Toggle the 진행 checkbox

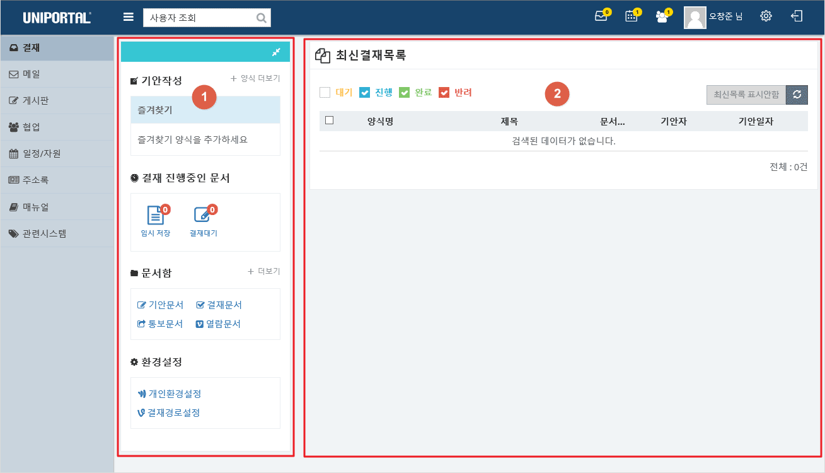point(364,93)
